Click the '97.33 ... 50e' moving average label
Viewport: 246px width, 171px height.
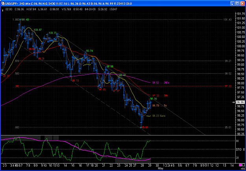[x=160, y=95]
